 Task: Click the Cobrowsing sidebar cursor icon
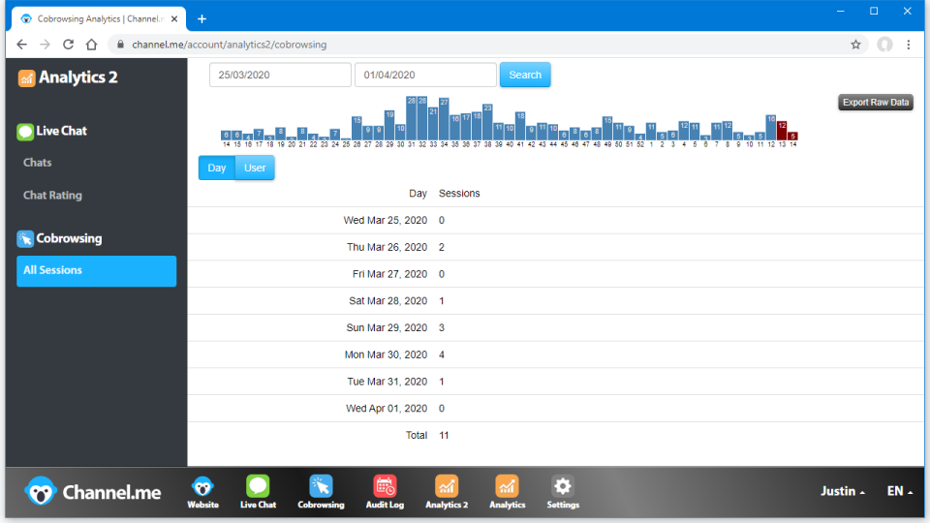click(25, 238)
